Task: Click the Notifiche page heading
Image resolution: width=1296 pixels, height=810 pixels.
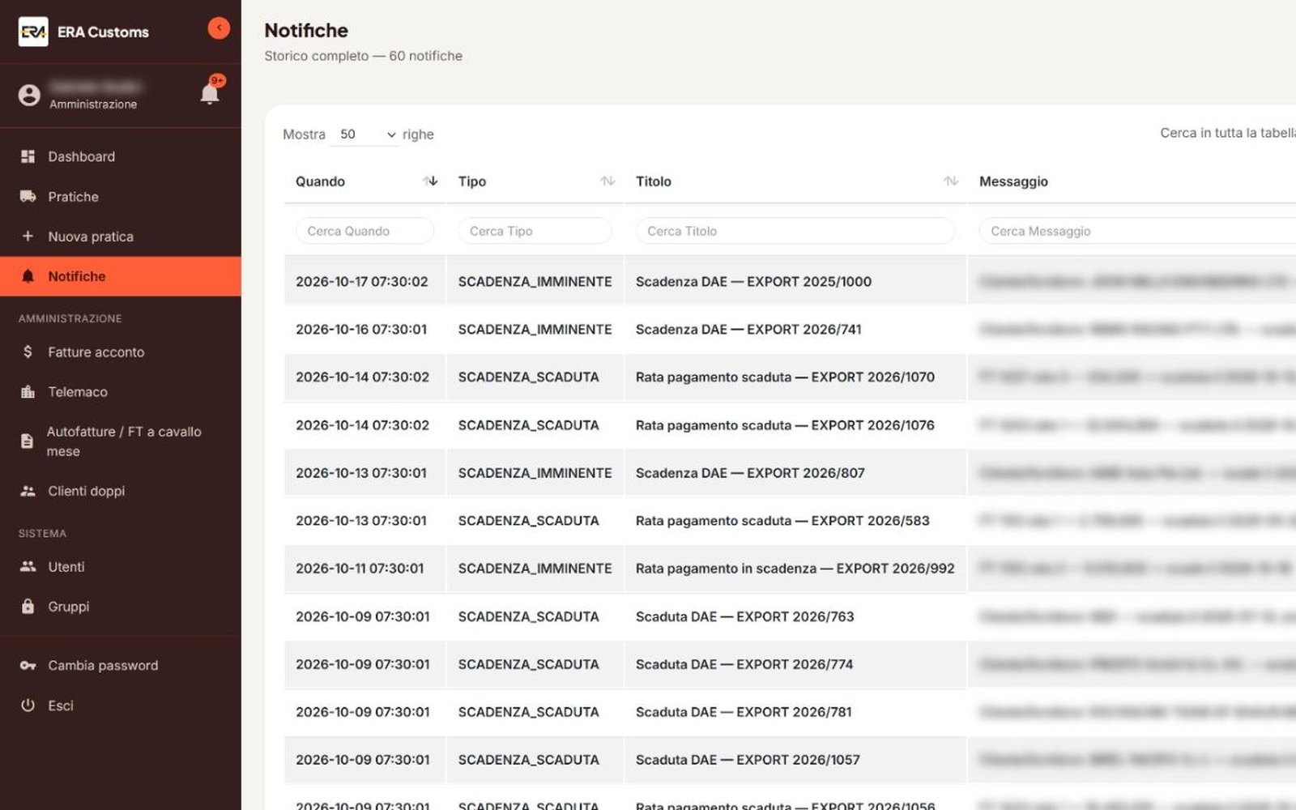Action: tap(306, 30)
